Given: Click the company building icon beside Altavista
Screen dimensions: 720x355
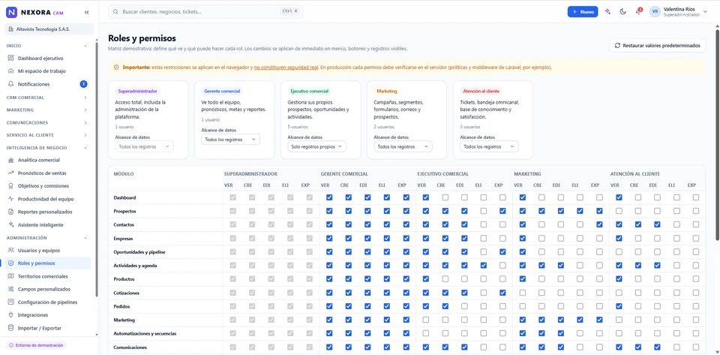Looking at the screenshot, I should (x=11, y=29).
